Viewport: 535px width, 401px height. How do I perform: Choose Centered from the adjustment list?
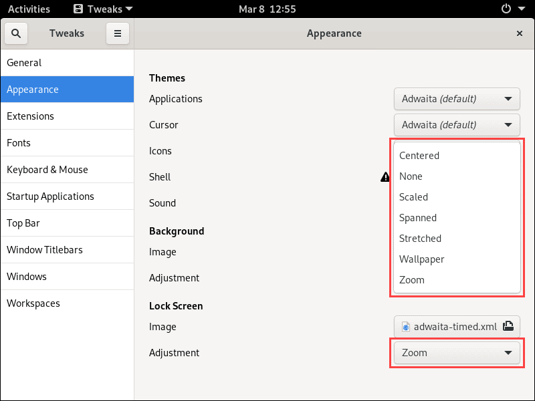click(x=457, y=156)
